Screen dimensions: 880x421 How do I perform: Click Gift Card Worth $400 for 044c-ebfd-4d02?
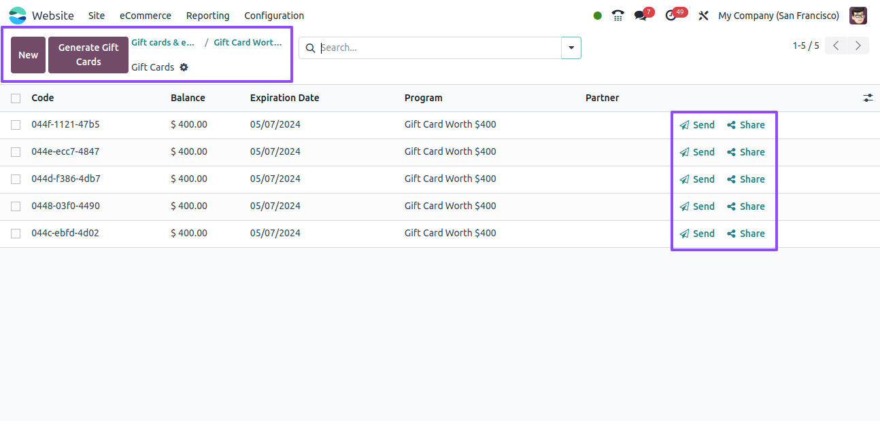pyautogui.click(x=450, y=234)
